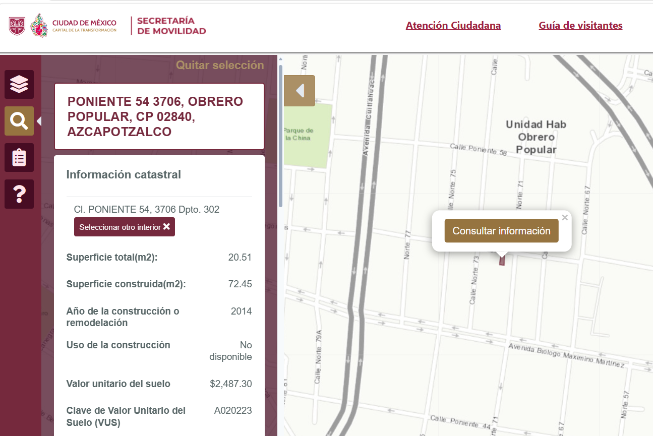Open Guía de visitantes link

[580, 25]
